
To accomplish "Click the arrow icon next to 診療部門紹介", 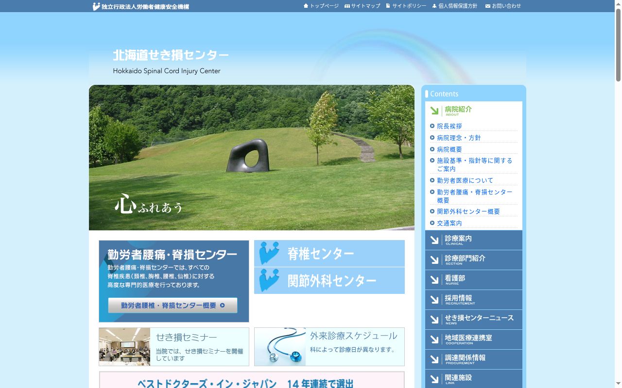I will (x=434, y=260).
